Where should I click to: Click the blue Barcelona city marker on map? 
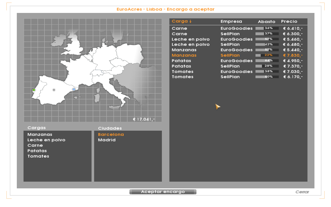pos(74,89)
